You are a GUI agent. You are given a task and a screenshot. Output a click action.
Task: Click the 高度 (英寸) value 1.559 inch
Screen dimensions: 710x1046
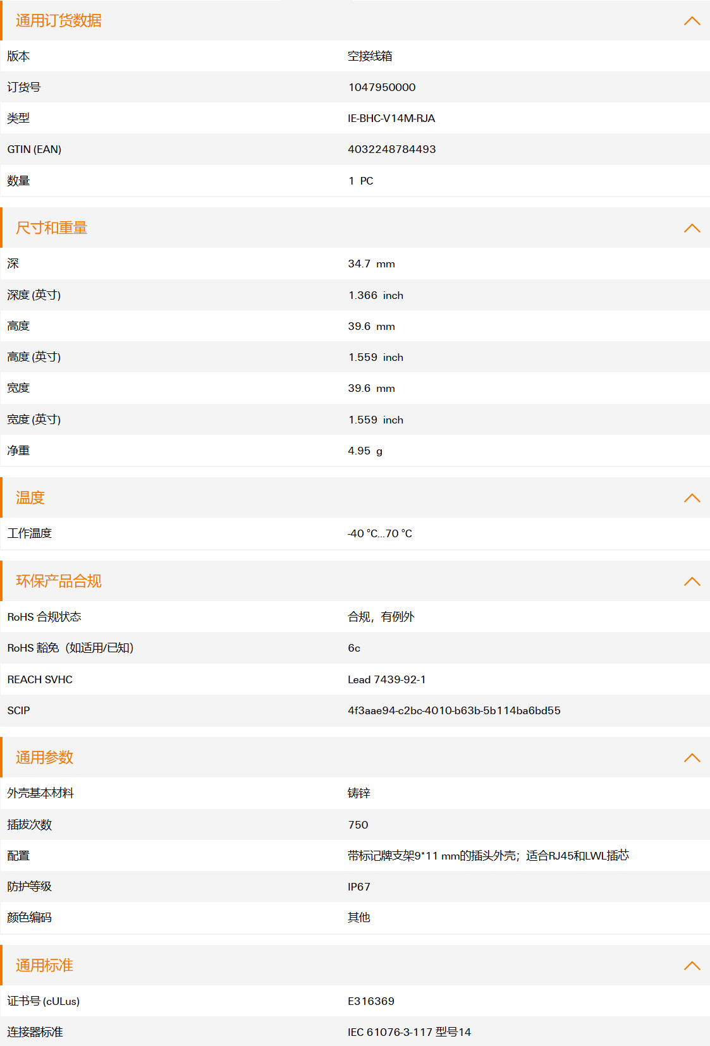pyautogui.click(x=376, y=357)
